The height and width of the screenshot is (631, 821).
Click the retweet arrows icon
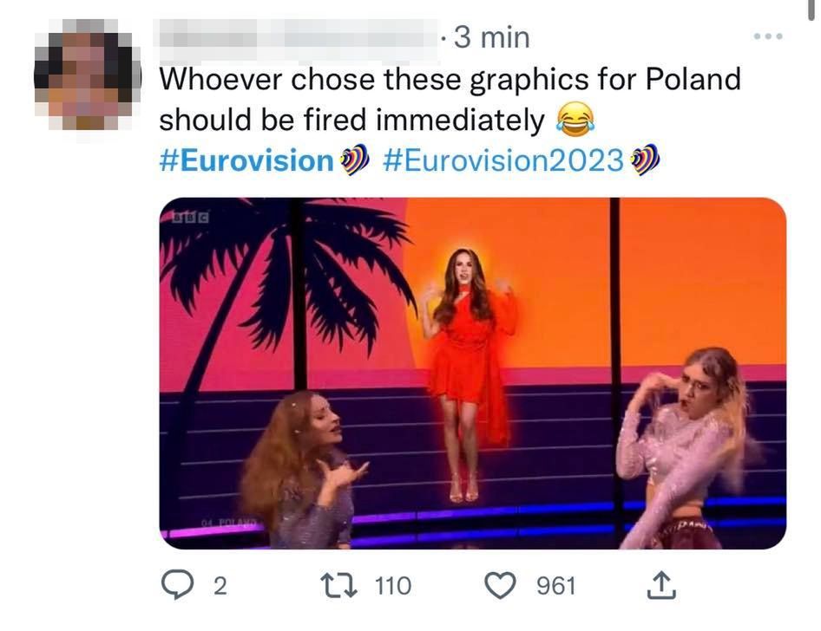click(344, 586)
